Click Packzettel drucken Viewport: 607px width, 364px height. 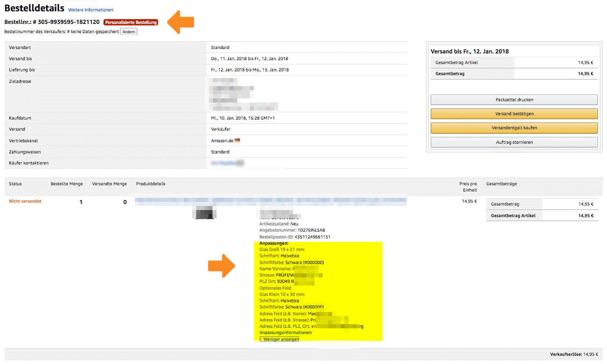[x=514, y=100]
